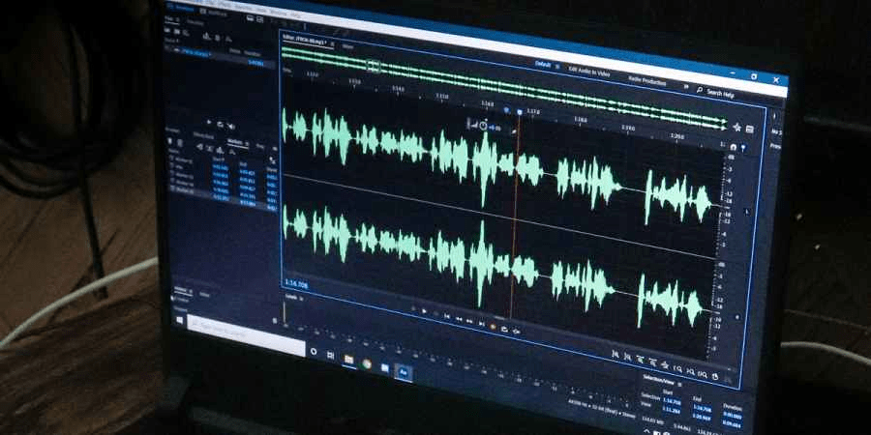The height and width of the screenshot is (435, 871).
Task: Click the HUD volume gain knob on waveform
Action: [x=483, y=125]
